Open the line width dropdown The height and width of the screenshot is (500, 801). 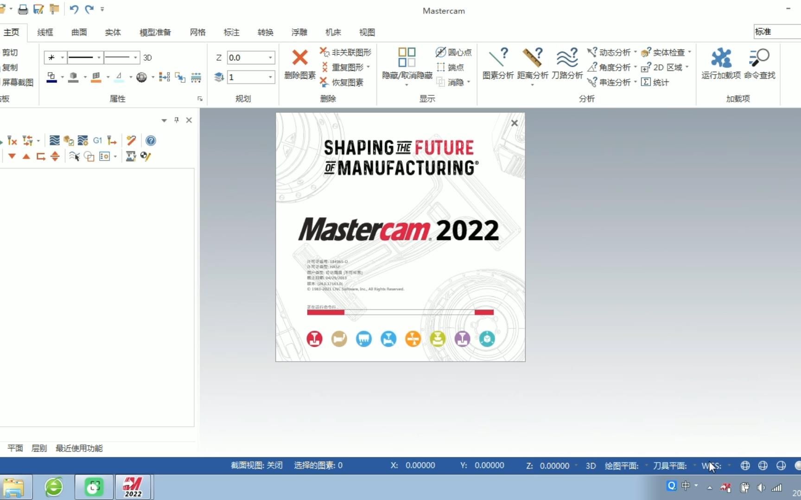point(135,58)
